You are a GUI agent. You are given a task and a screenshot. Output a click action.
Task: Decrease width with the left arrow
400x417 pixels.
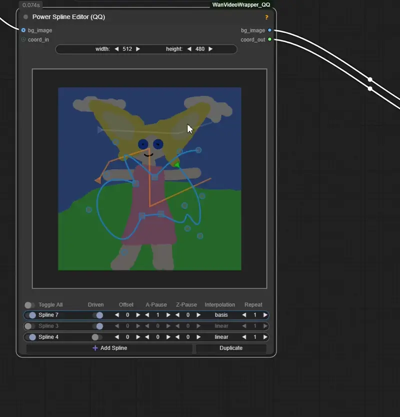tap(116, 49)
